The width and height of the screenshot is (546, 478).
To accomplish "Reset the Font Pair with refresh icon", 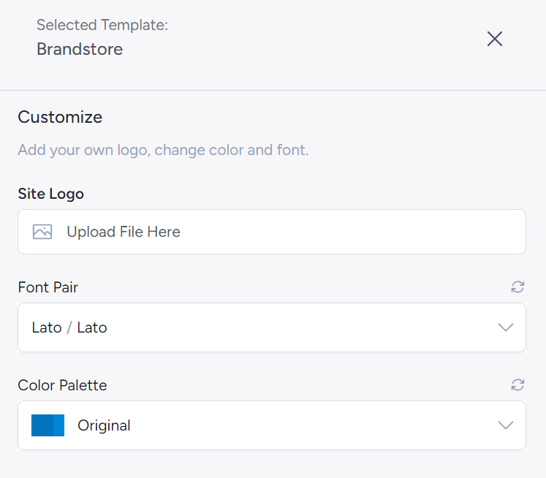I will pos(517,287).
